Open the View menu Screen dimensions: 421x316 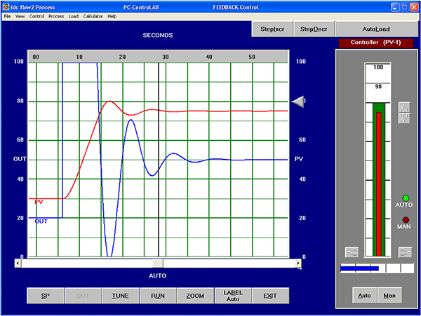tap(20, 16)
